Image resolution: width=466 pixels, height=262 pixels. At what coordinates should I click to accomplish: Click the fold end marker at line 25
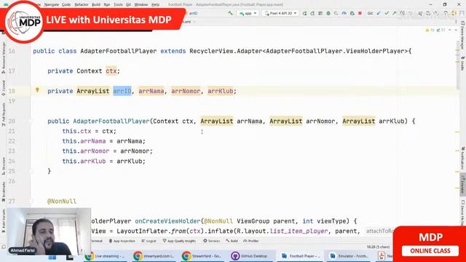[x=31, y=171]
